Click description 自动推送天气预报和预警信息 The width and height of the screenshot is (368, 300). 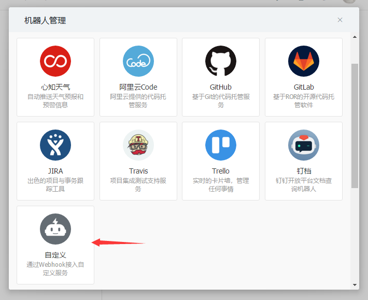coord(55,101)
